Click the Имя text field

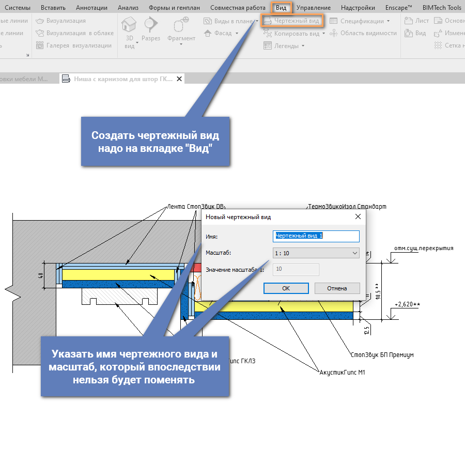point(316,236)
